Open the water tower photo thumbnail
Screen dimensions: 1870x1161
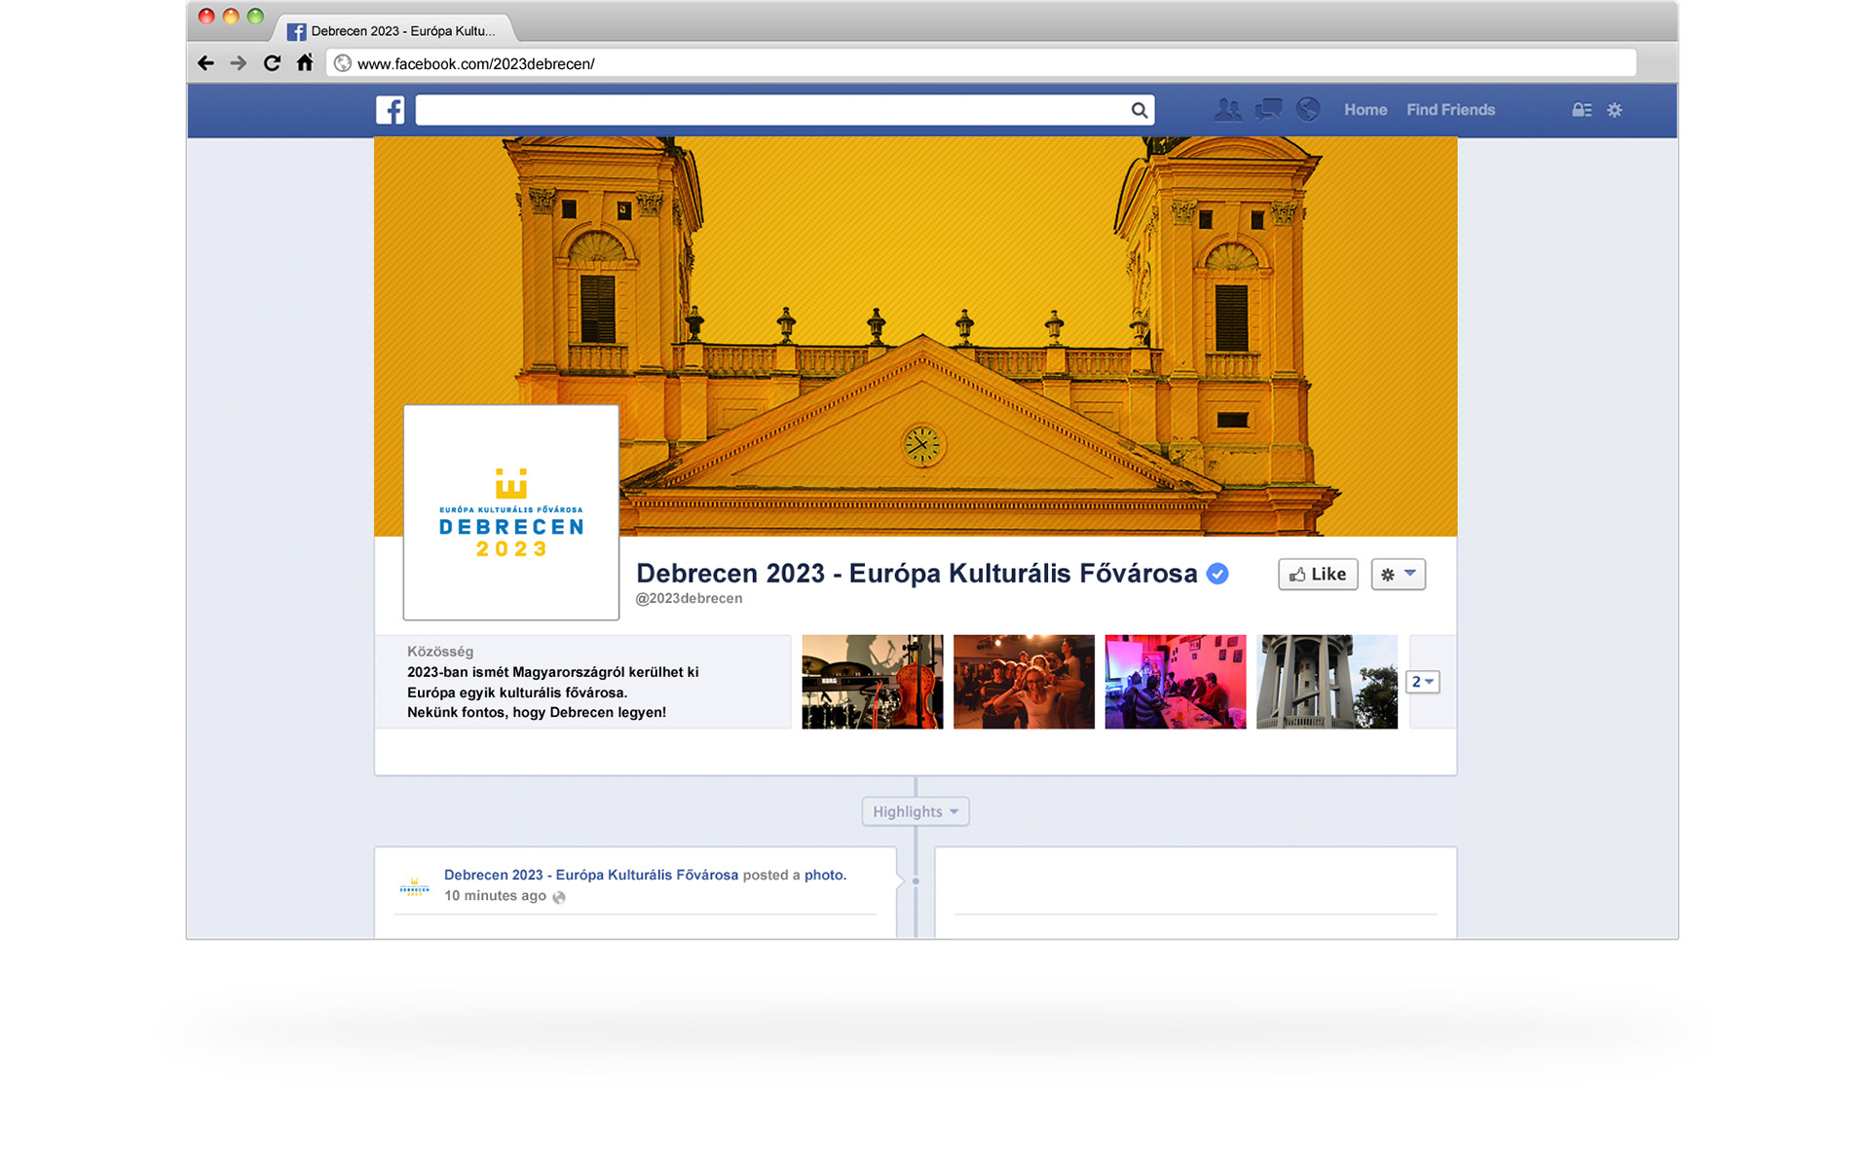click(1327, 682)
